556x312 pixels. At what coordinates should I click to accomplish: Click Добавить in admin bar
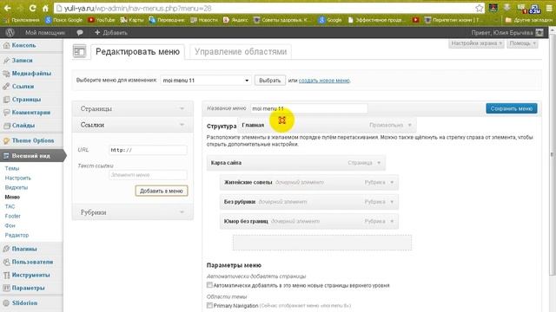110,33
